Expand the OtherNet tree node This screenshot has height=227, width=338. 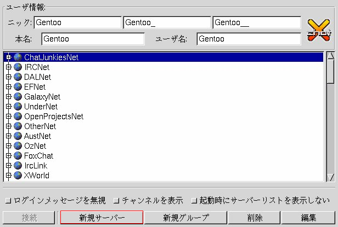click(x=8, y=126)
